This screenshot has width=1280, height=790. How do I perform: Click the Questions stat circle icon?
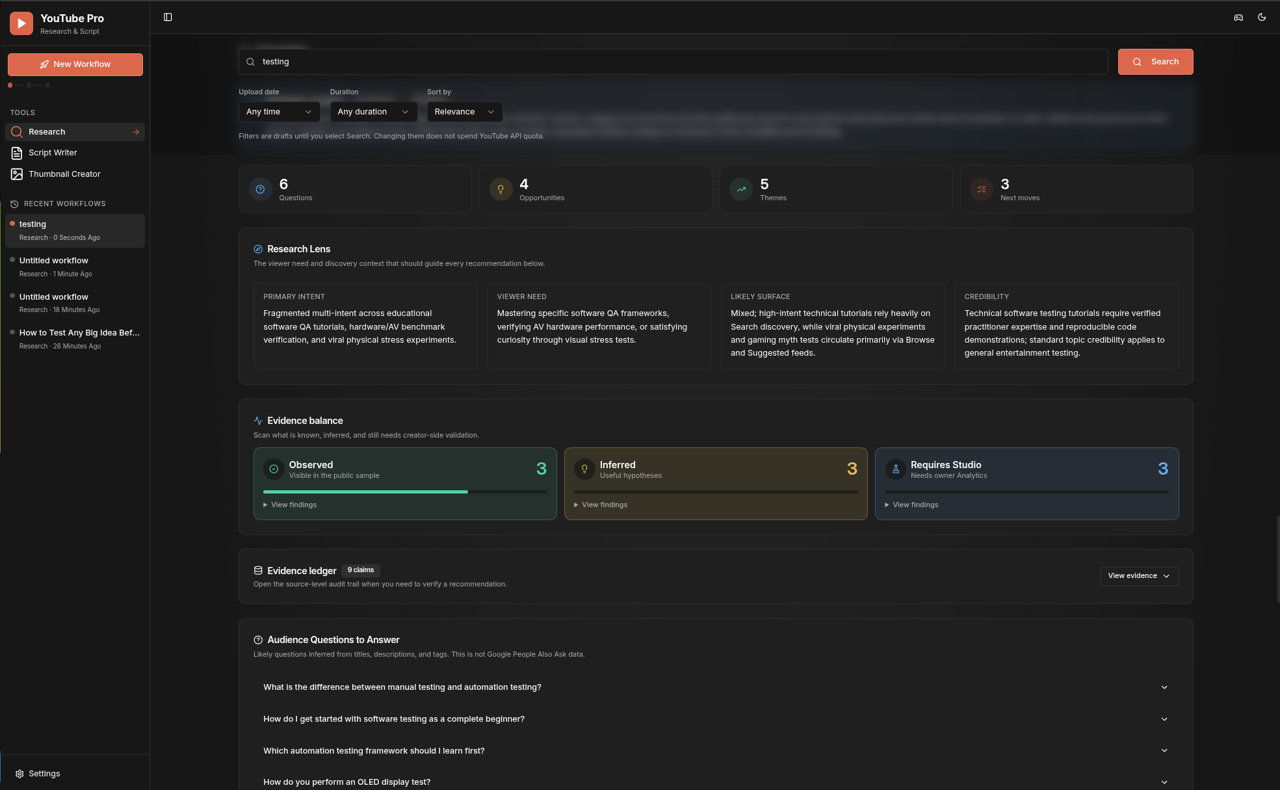(260, 189)
